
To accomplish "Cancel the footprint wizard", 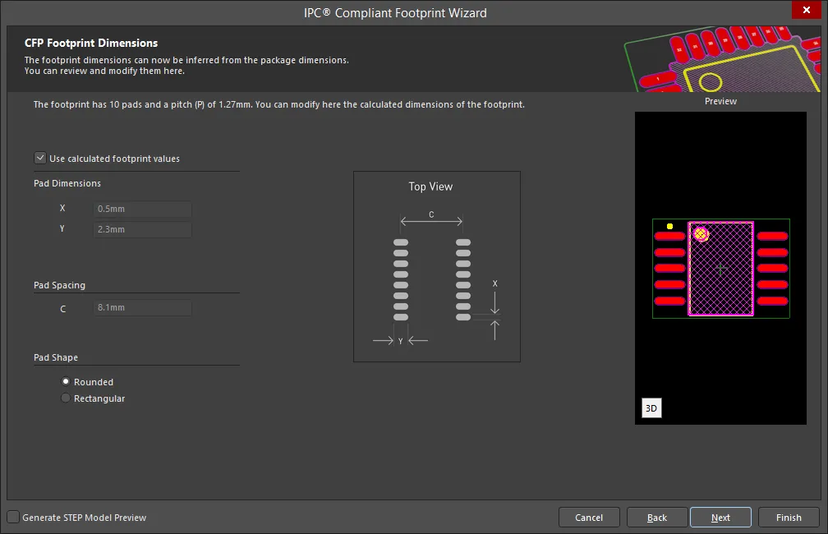I will pyautogui.click(x=589, y=517).
